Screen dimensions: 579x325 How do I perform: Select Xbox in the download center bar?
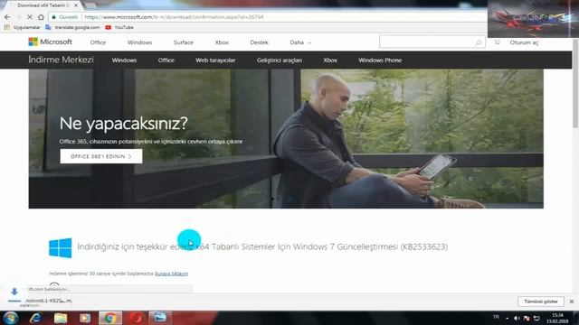click(x=330, y=60)
